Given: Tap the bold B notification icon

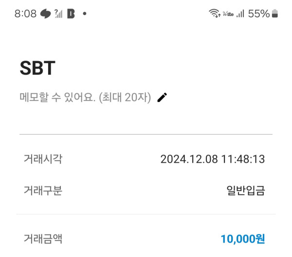Looking at the screenshot, I should pos(71,14).
